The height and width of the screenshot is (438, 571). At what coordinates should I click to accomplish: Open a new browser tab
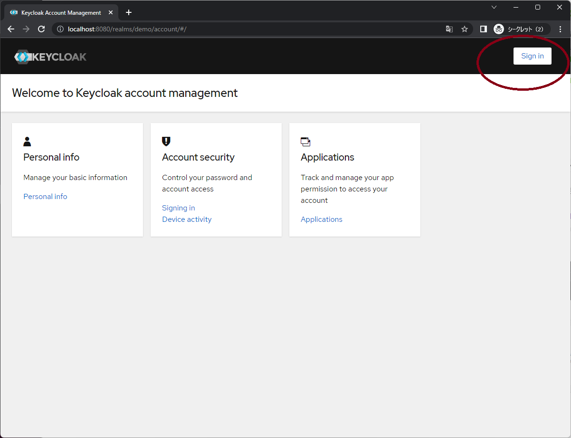click(x=128, y=12)
